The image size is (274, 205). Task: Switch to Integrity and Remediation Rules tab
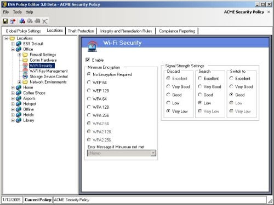coord(126,31)
